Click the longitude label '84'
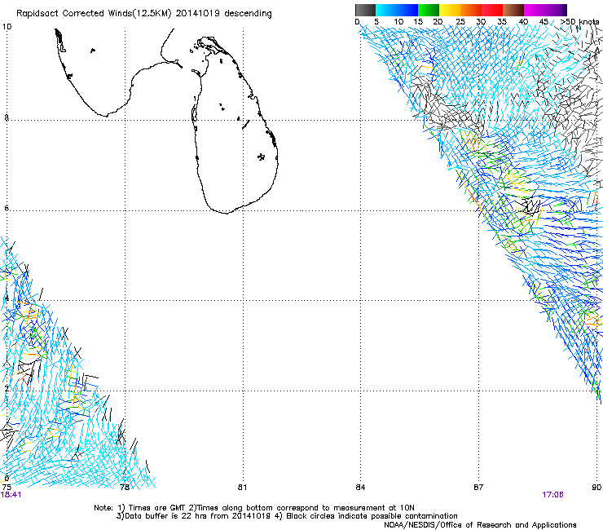Image resolution: width=603 pixels, height=530 pixels. (x=360, y=488)
